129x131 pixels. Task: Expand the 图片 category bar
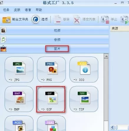54,49
